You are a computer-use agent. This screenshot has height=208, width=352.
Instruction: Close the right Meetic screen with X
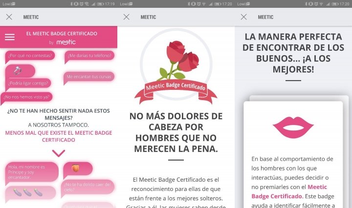click(243, 17)
